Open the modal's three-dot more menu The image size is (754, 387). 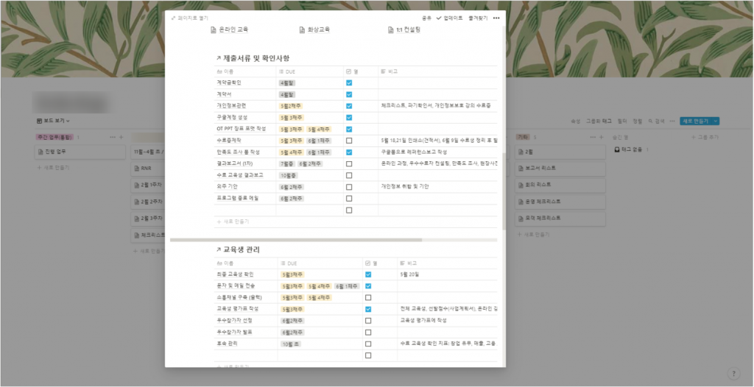496,18
